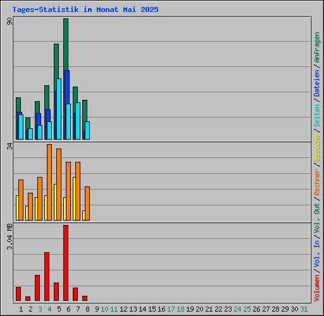This screenshot has height=316, width=324.
Task: Click the tallest red Volumen bar for day 6
Action: coord(66,263)
